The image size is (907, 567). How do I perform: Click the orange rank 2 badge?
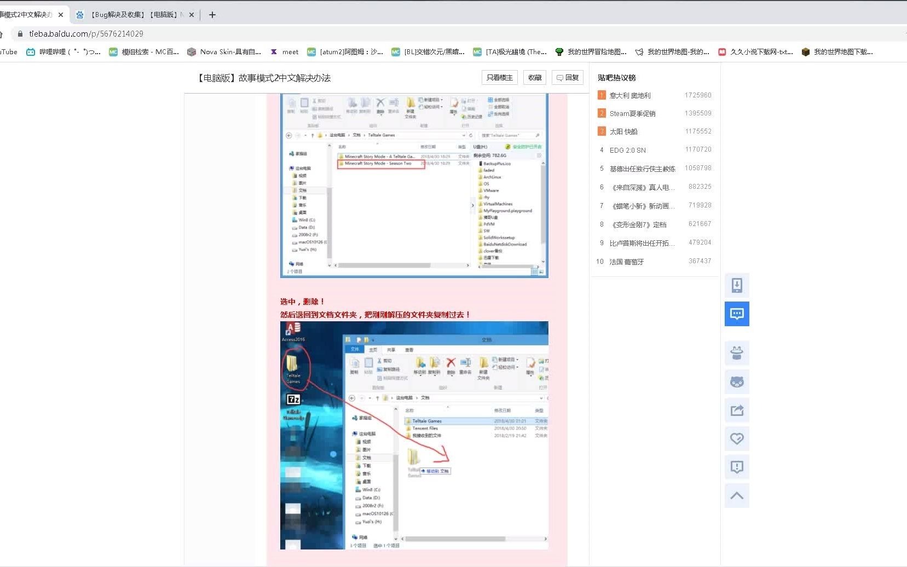coord(602,113)
